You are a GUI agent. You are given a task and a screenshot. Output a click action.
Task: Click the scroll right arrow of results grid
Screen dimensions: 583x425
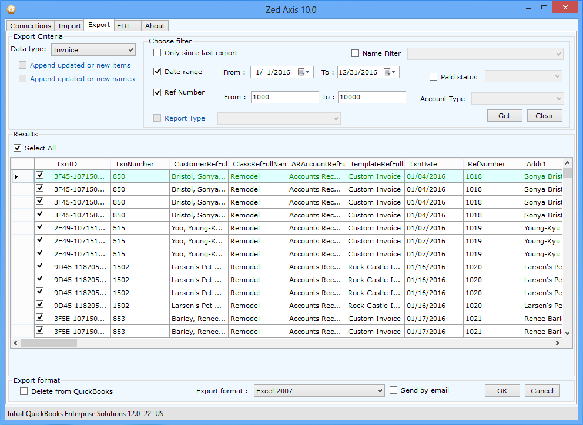point(558,343)
